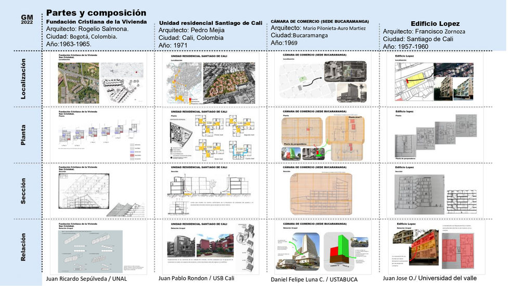
Task: Open Cámara de Comercio Localización panel
Action: [323, 79]
